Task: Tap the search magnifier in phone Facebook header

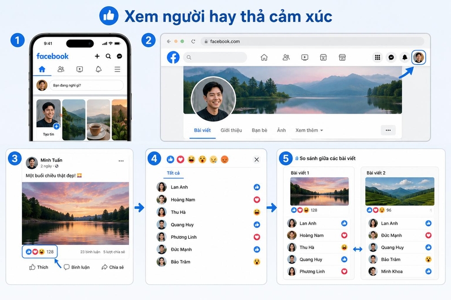Action: (108, 56)
